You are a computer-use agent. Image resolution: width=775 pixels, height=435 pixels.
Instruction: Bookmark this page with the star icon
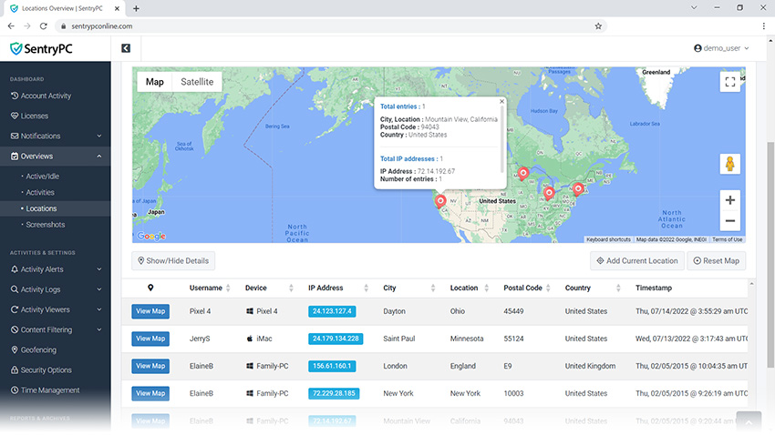(598, 26)
